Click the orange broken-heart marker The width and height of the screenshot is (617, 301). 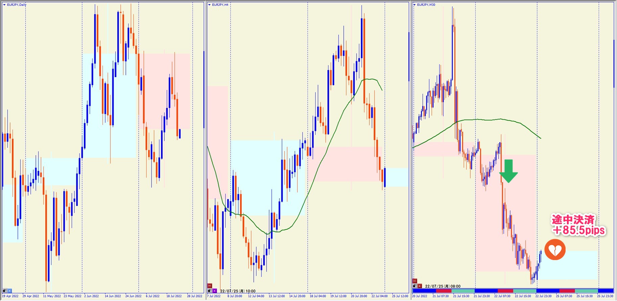pyautogui.click(x=555, y=250)
